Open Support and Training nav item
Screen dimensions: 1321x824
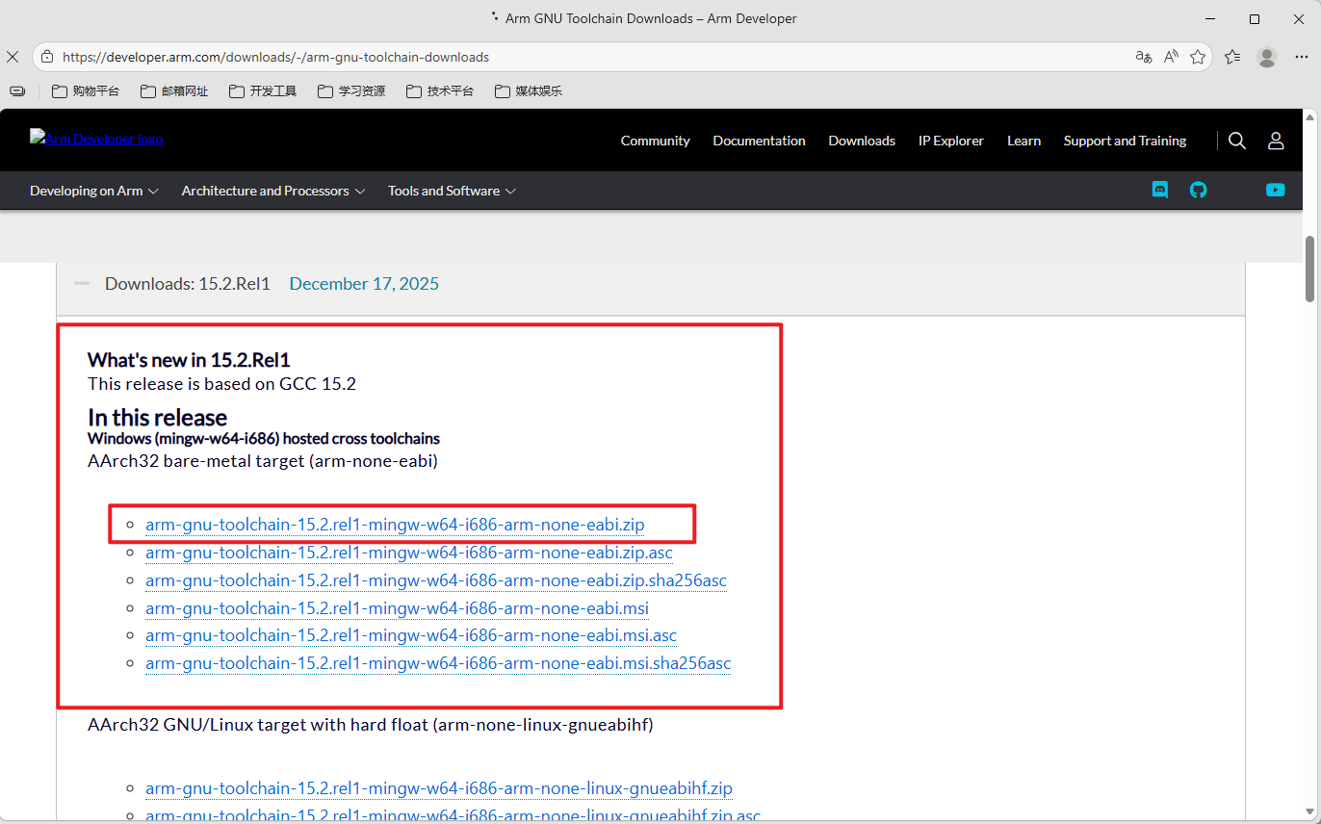(1125, 141)
